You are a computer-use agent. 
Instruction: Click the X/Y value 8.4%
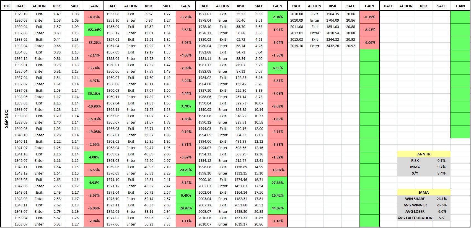(x=441, y=173)
